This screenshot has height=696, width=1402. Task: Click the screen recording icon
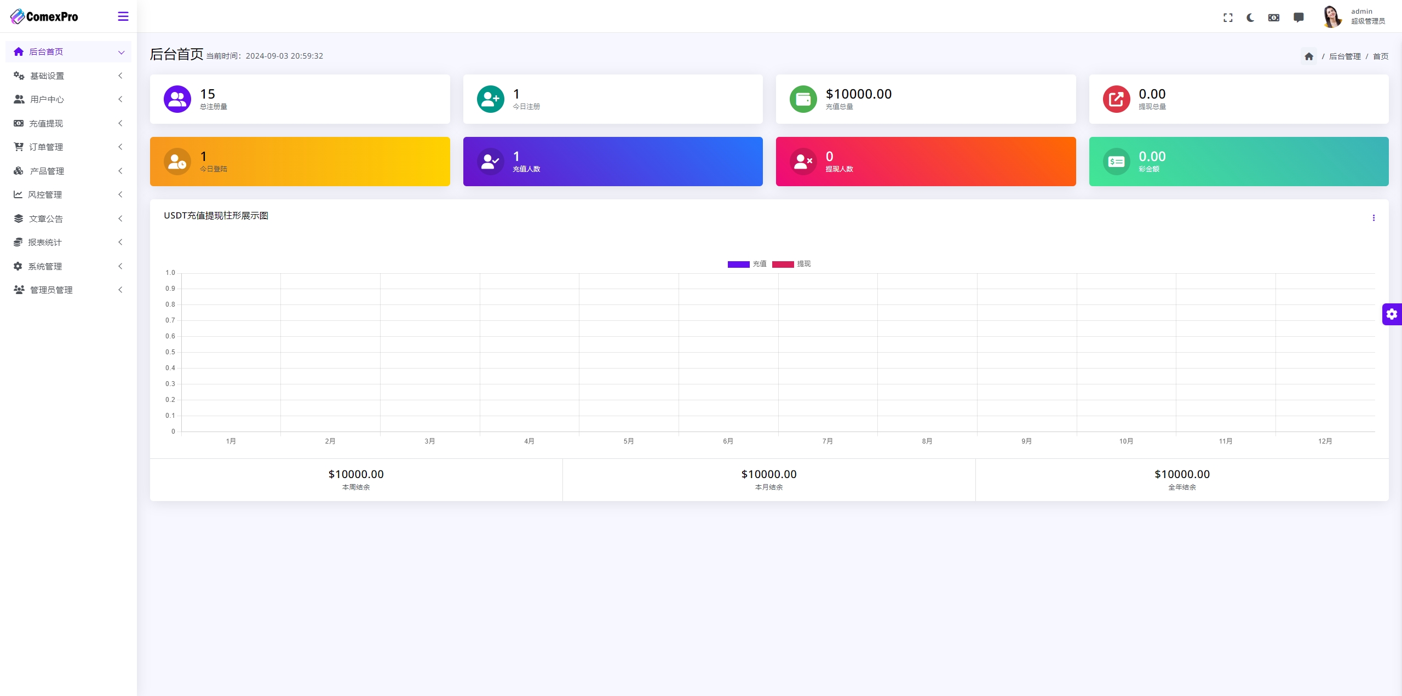1272,16
